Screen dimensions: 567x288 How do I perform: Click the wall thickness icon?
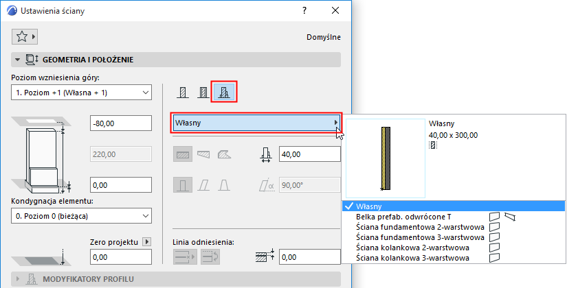[266, 155]
